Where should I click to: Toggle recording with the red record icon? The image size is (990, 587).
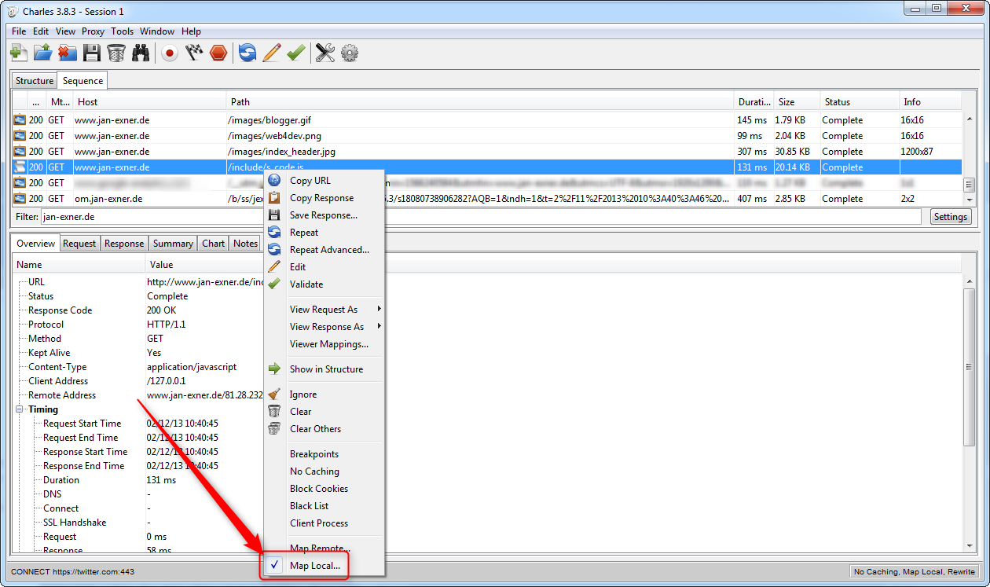pos(169,53)
